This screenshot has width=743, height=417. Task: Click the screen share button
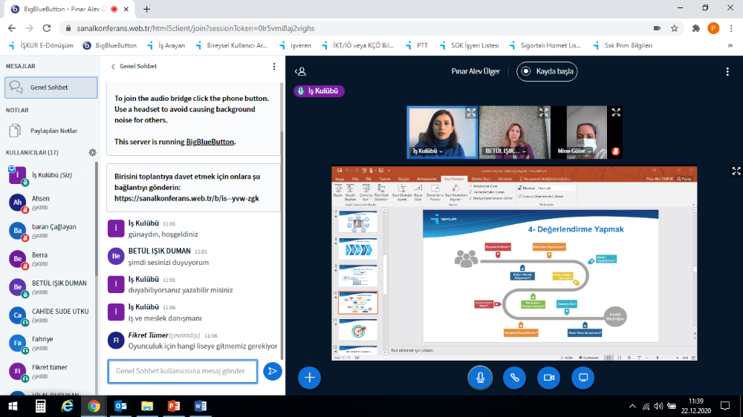click(583, 378)
